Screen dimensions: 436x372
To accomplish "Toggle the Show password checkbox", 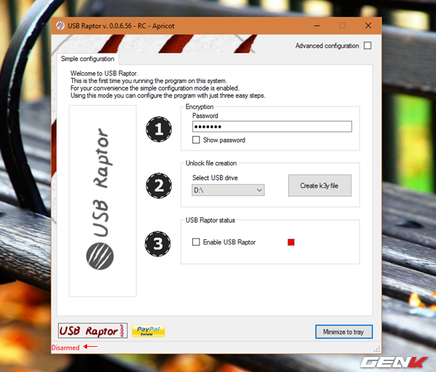I will click(196, 140).
